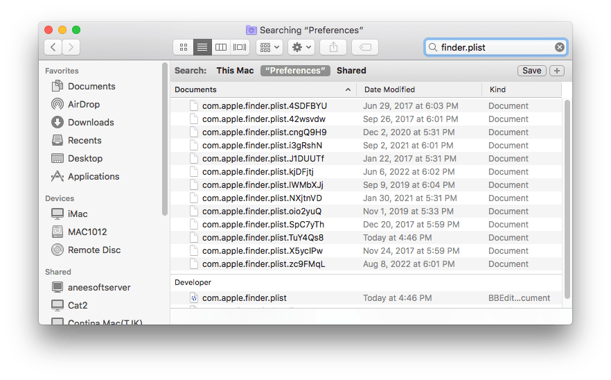Click the Edit Tags toolbar button
The image size is (611, 380).
point(364,47)
